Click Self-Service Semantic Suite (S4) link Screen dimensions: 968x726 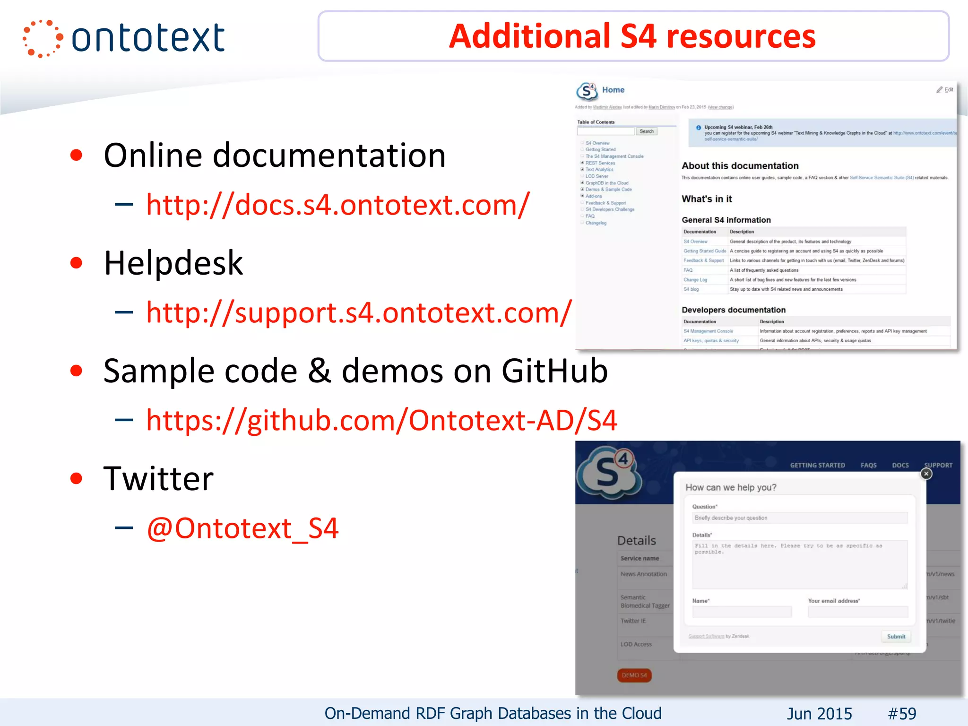coord(882,178)
